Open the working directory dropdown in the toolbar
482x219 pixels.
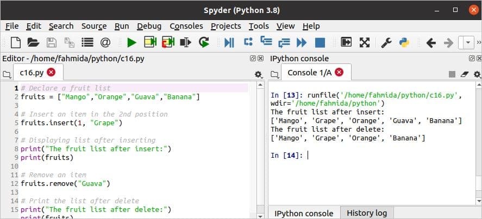pyautogui.click(x=468, y=42)
